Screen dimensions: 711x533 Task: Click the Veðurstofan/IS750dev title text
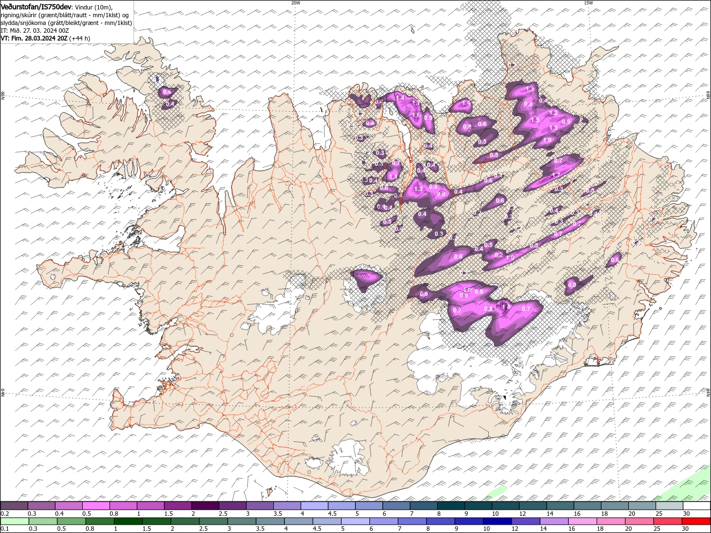point(36,6)
